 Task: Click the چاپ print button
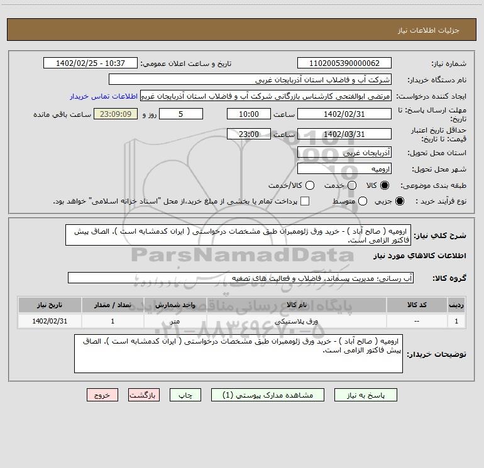(x=185, y=395)
